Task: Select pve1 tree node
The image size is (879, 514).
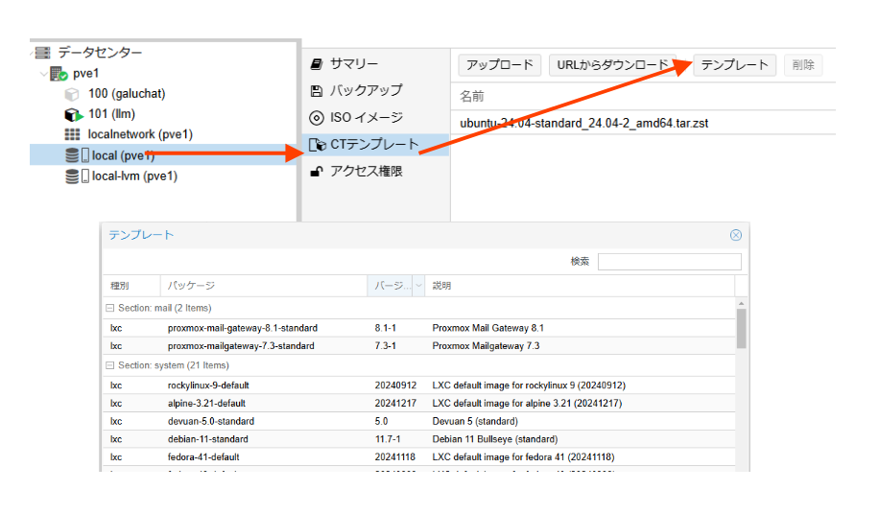Action: coord(85,73)
